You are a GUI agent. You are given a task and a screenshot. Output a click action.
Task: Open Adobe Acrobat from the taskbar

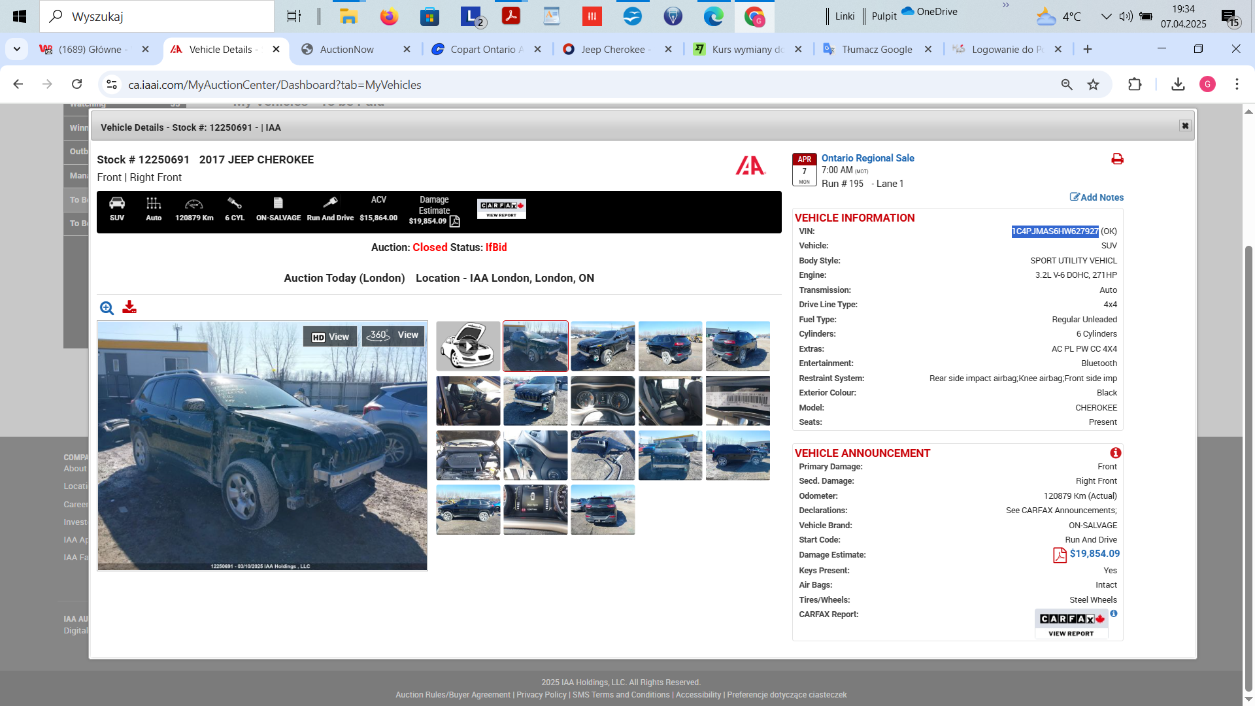click(510, 16)
